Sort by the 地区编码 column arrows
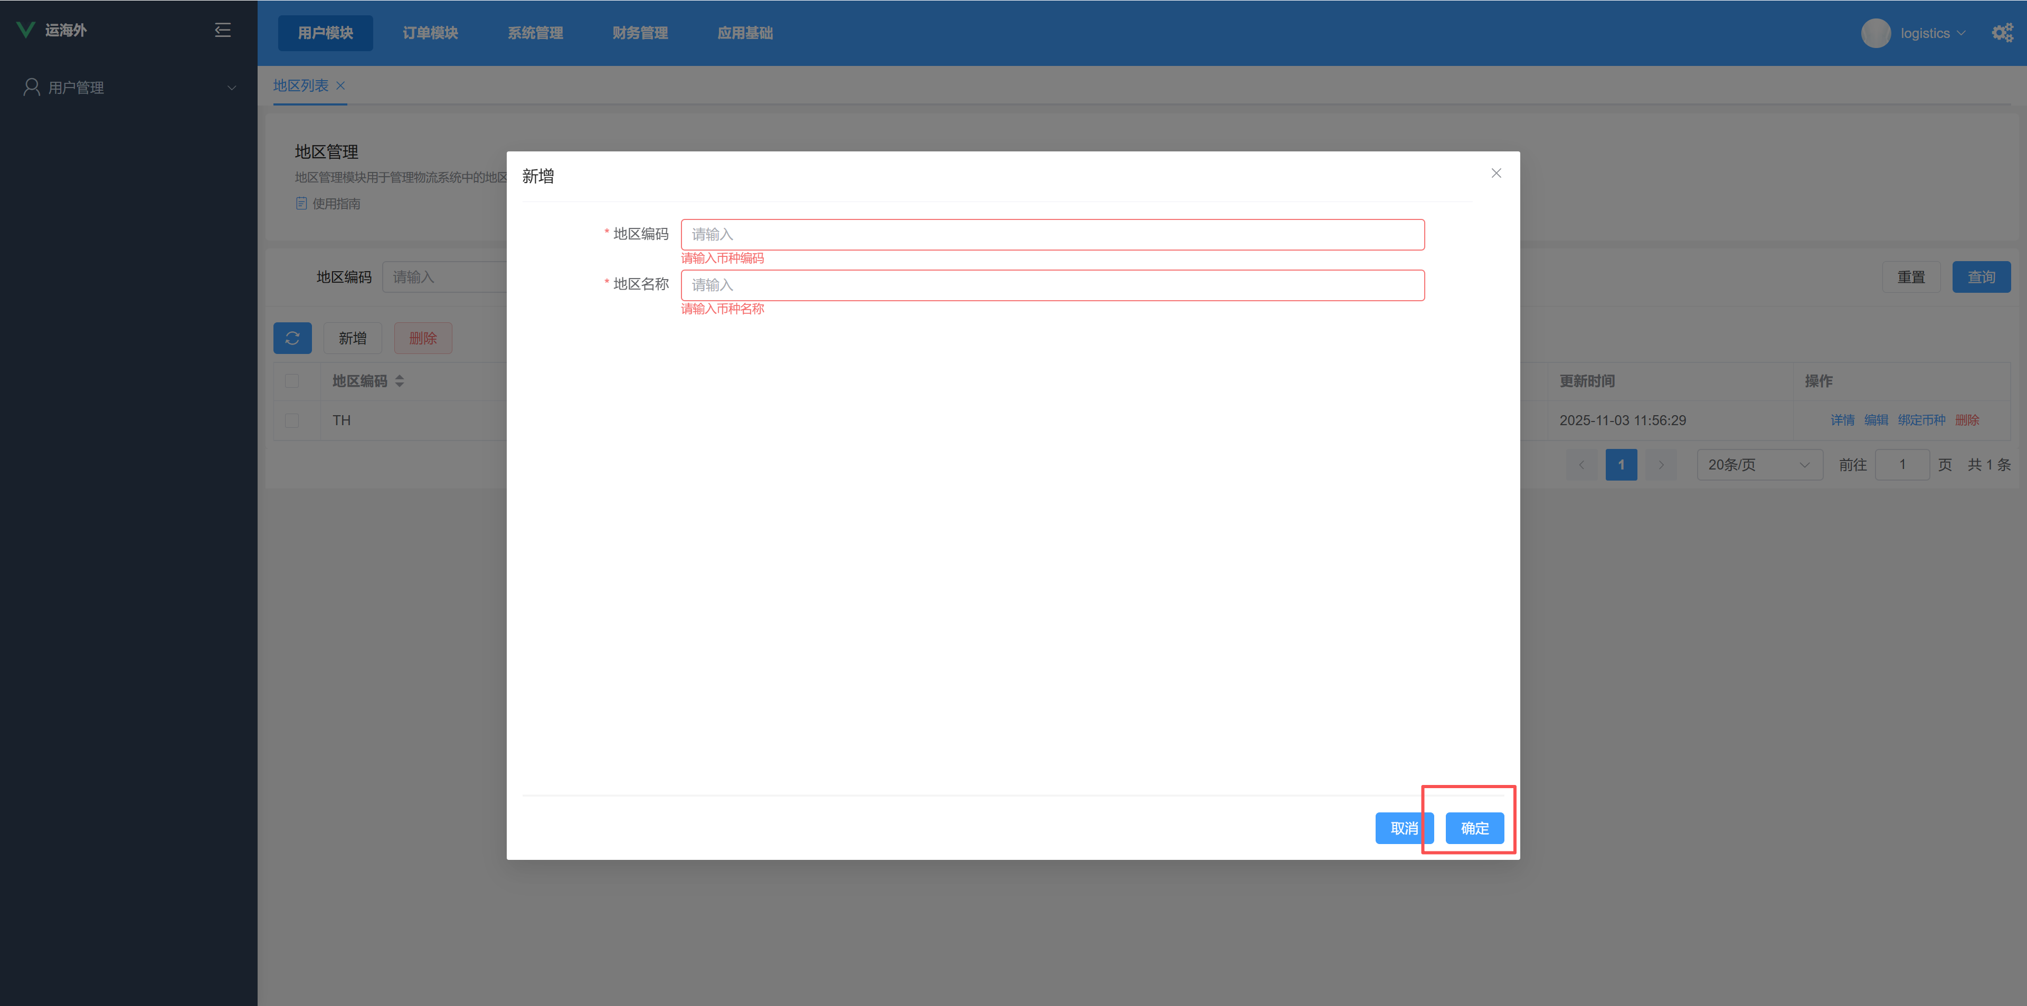The width and height of the screenshot is (2027, 1006). (x=400, y=381)
